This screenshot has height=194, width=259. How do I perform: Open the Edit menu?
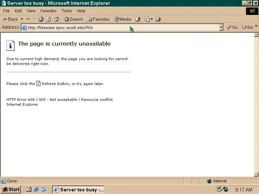pos(18,11)
